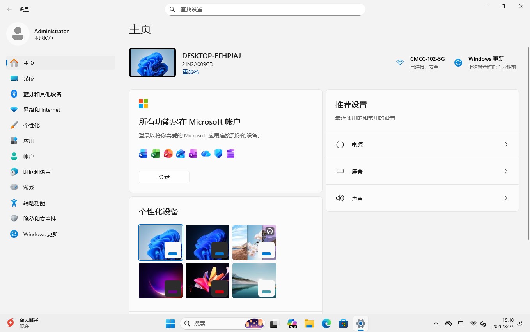The height and width of the screenshot is (332, 530).
Task: Select the colorful flower dark theme
Action: (207, 281)
